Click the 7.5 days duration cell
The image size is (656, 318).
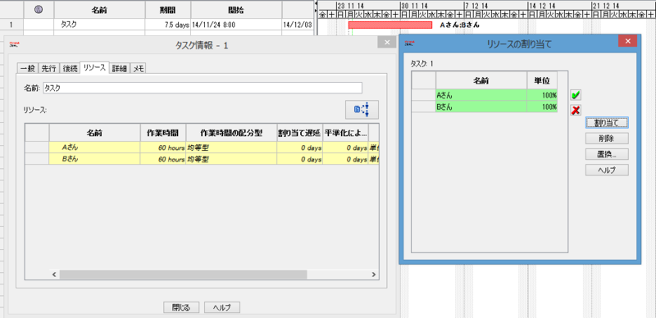(168, 25)
